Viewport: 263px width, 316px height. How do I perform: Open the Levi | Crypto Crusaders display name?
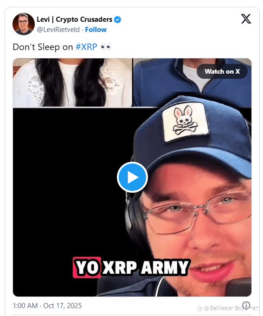click(x=74, y=19)
